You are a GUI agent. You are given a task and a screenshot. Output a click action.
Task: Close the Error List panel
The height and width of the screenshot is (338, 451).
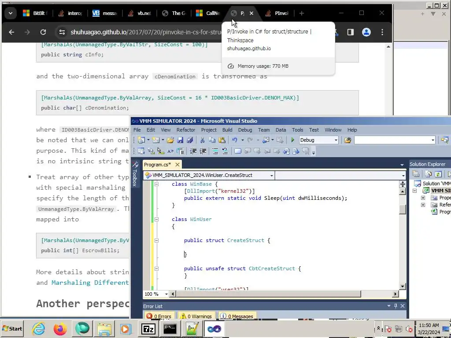(x=403, y=306)
